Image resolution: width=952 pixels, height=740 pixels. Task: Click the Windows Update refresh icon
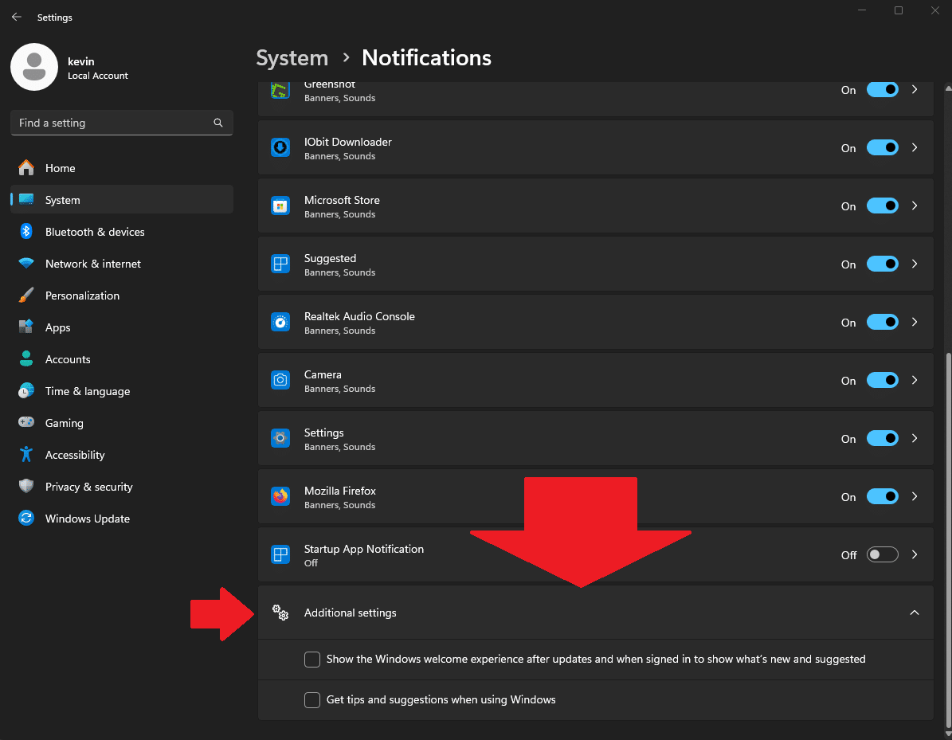click(26, 518)
